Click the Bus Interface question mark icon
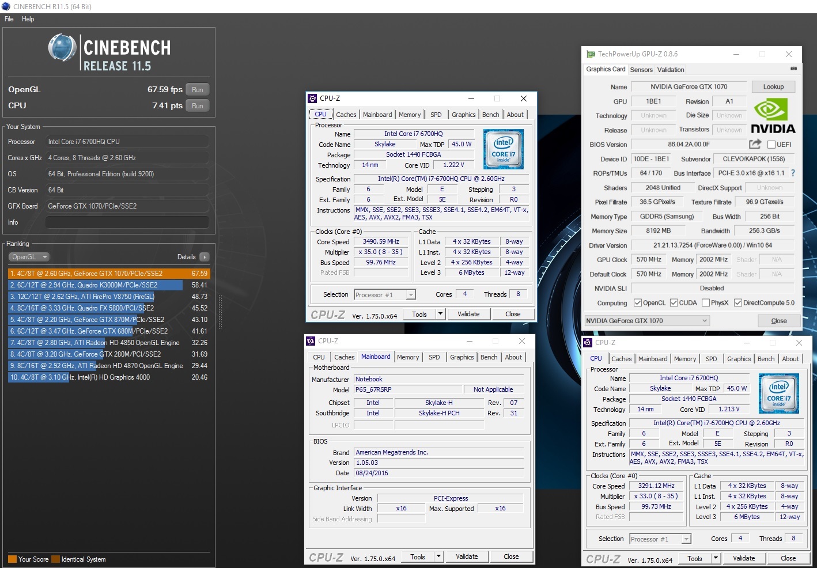This screenshot has width=817, height=568. pyautogui.click(x=793, y=173)
